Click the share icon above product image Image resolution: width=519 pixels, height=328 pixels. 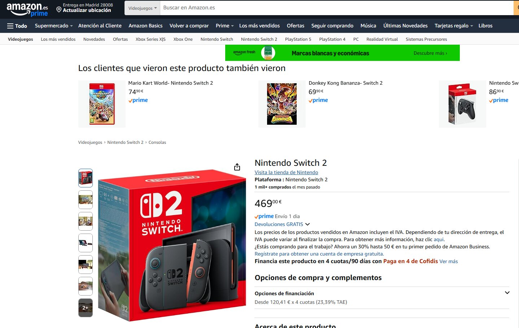[237, 167]
